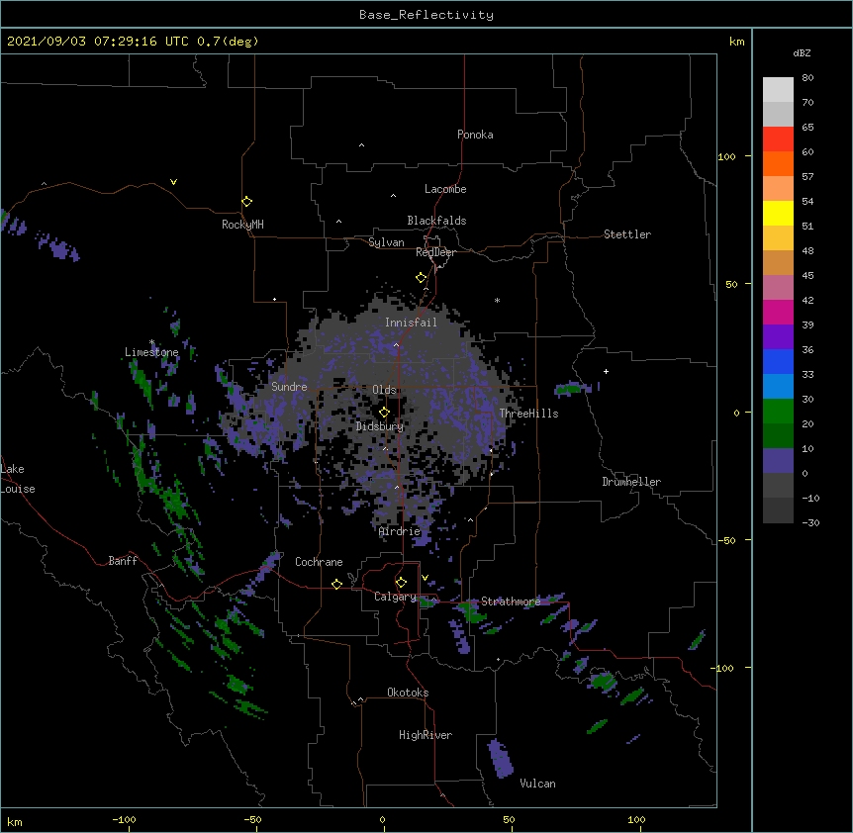Click the blue 36 dBZ legend swatch
This screenshot has width=853, height=833.
pos(778,362)
